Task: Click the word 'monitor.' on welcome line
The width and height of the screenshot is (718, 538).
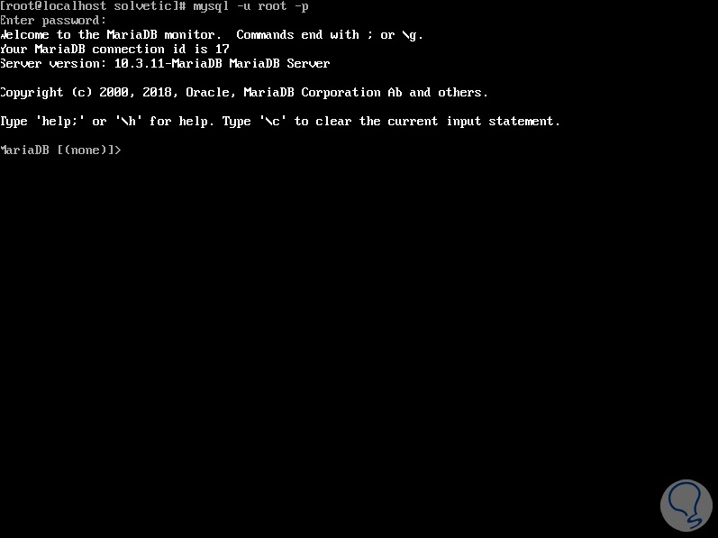Action: coord(193,35)
